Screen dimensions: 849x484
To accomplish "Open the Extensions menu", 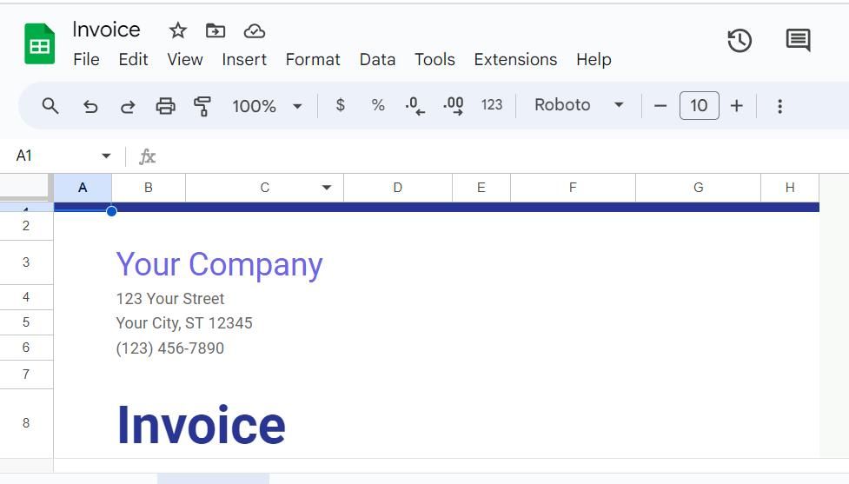I will (x=515, y=60).
